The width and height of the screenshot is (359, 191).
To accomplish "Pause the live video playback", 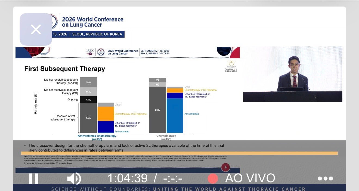I will coord(33,178).
